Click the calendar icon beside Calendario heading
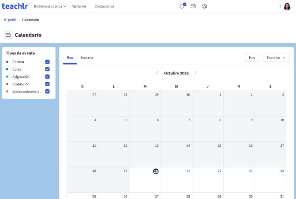Image resolution: width=296 pixels, height=199 pixels. point(8,35)
